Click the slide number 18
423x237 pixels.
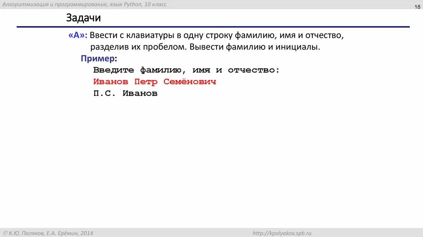tap(417, 7)
